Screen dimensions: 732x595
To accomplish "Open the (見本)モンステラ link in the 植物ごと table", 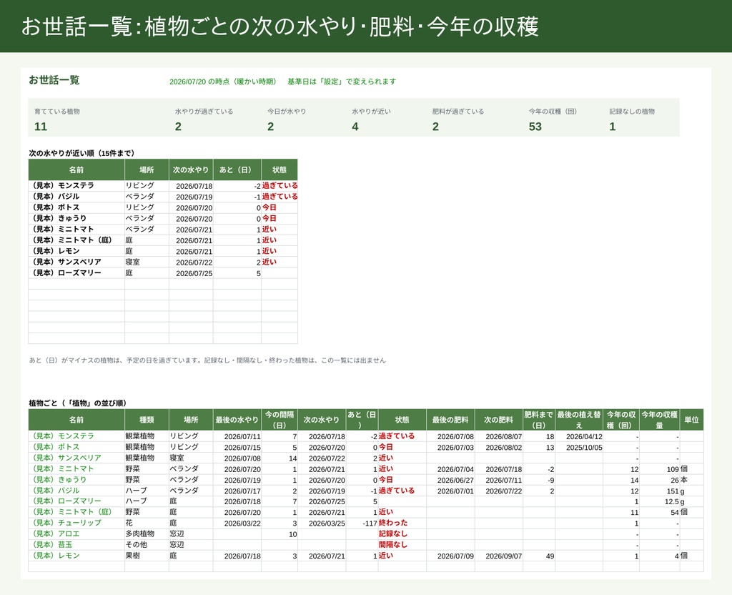I will pos(64,436).
